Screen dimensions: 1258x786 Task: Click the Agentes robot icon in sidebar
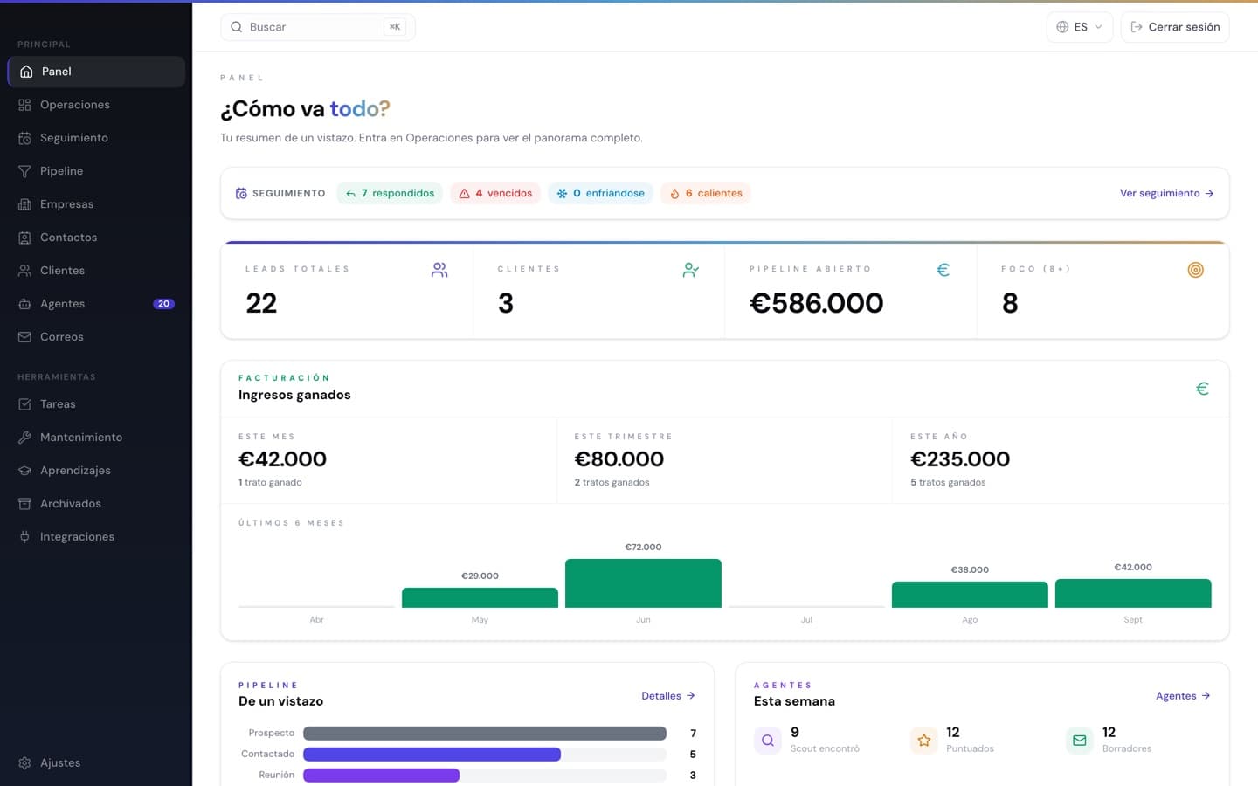(24, 304)
